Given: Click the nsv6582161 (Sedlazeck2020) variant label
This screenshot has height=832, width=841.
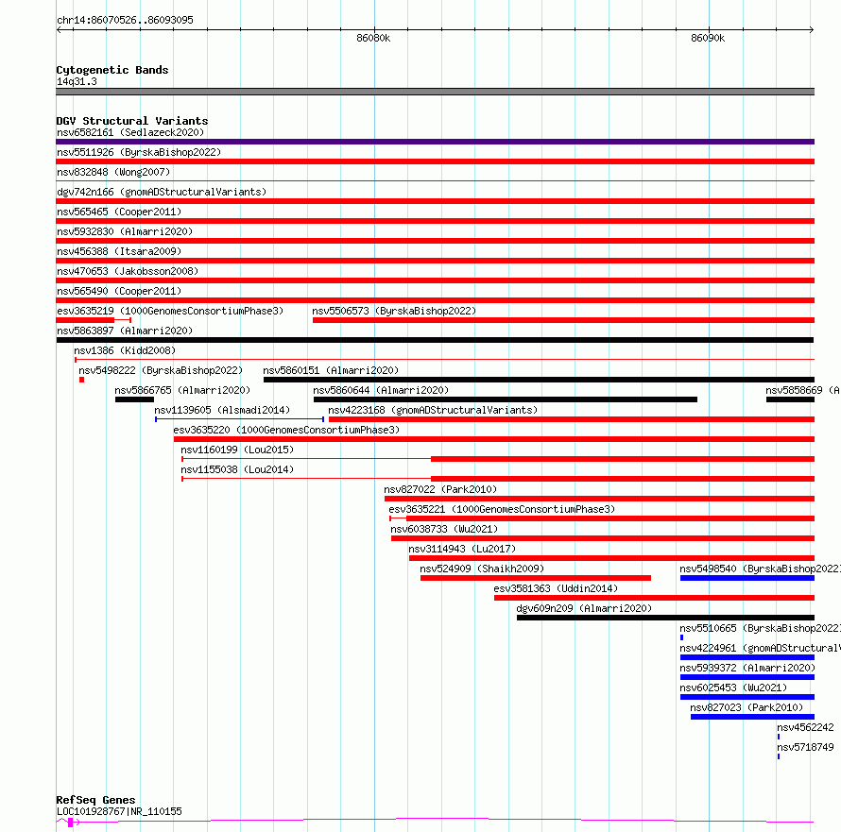Looking at the screenshot, I should [x=130, y=132].
